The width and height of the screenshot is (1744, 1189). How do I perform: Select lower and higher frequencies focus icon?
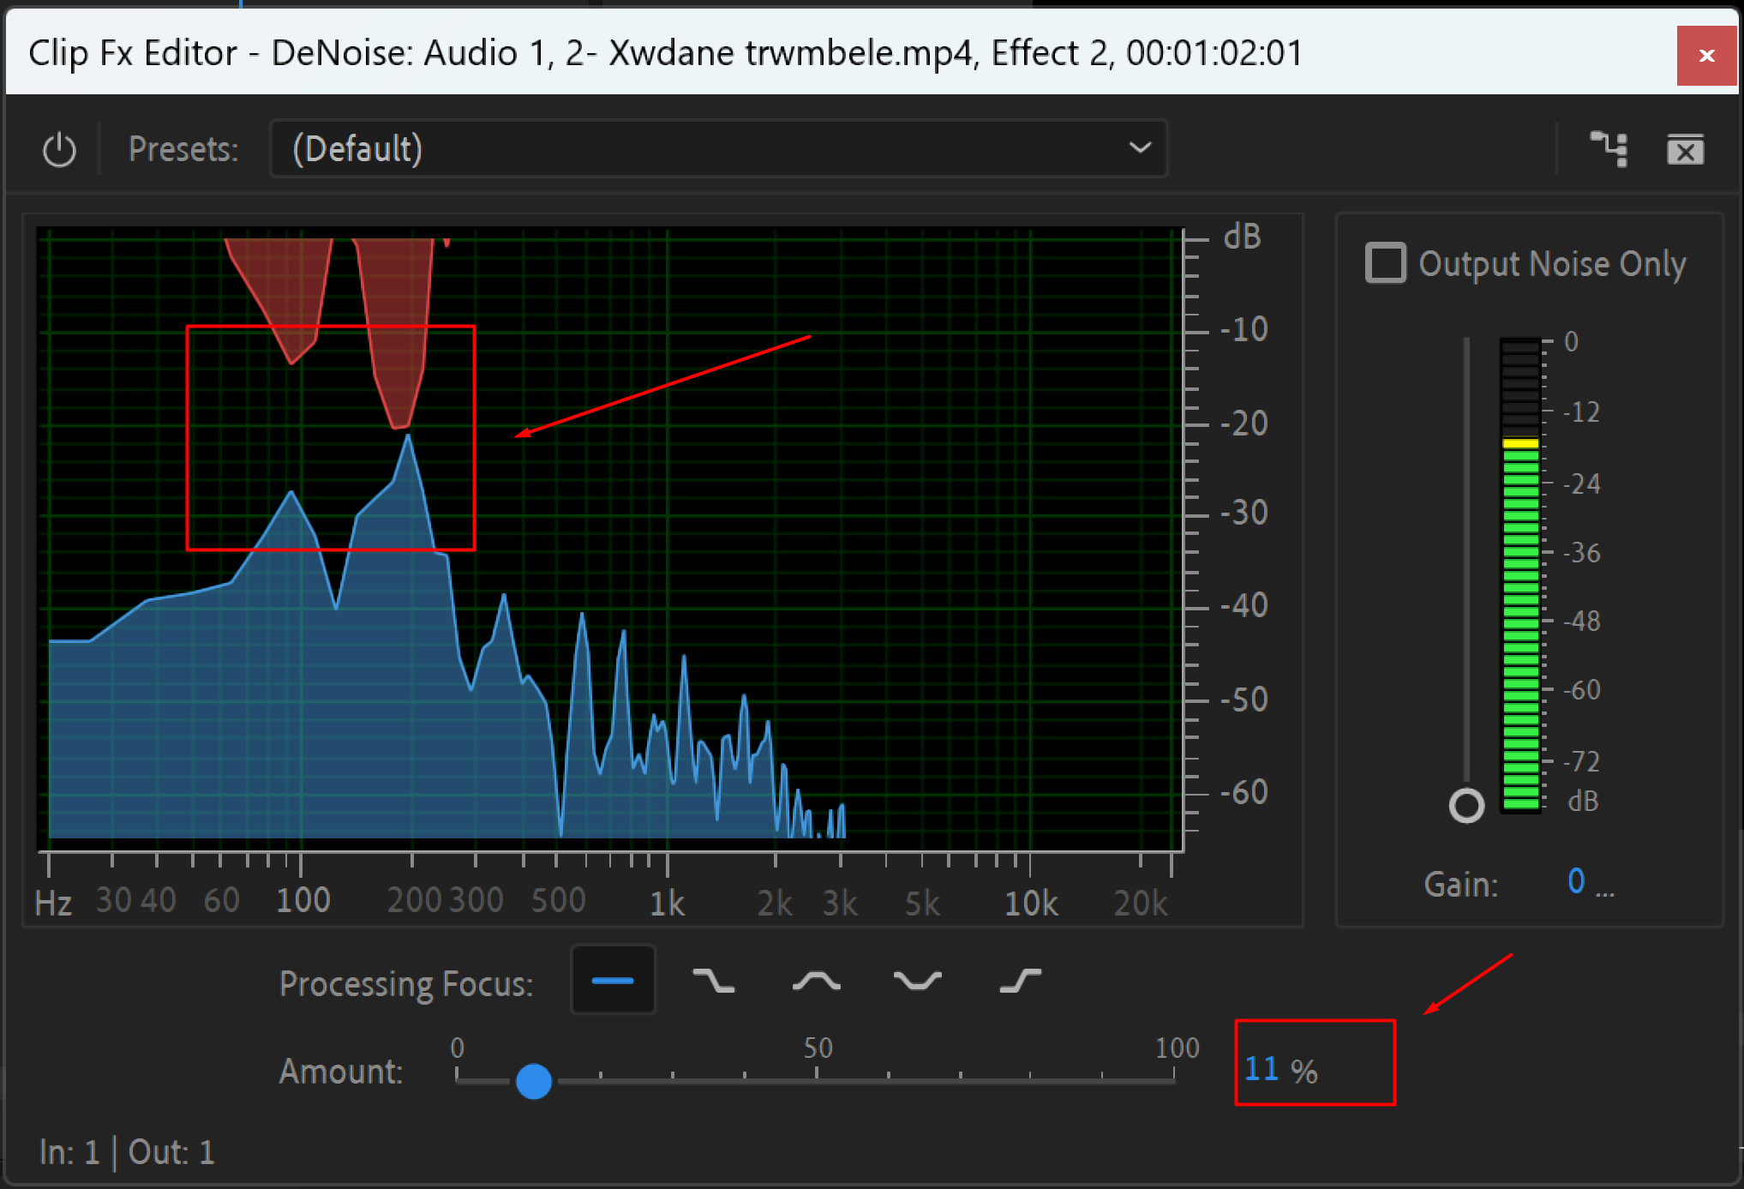[917, 981]
